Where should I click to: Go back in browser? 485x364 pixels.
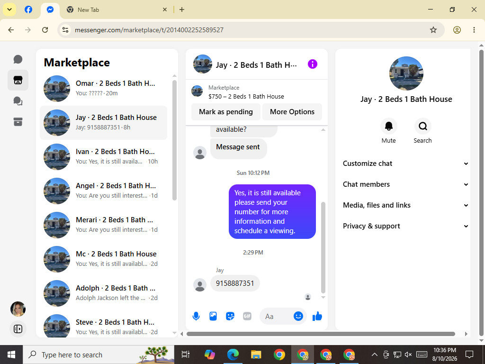11,30
